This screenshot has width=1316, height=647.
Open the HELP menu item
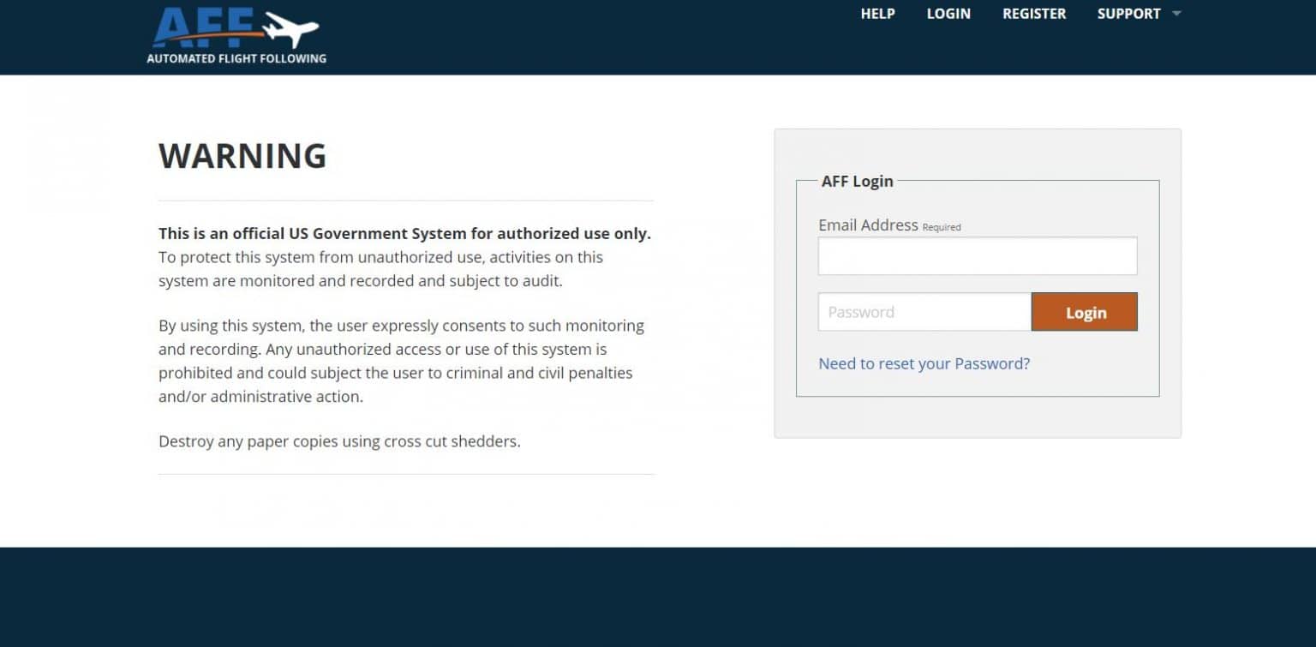[877, 14]
